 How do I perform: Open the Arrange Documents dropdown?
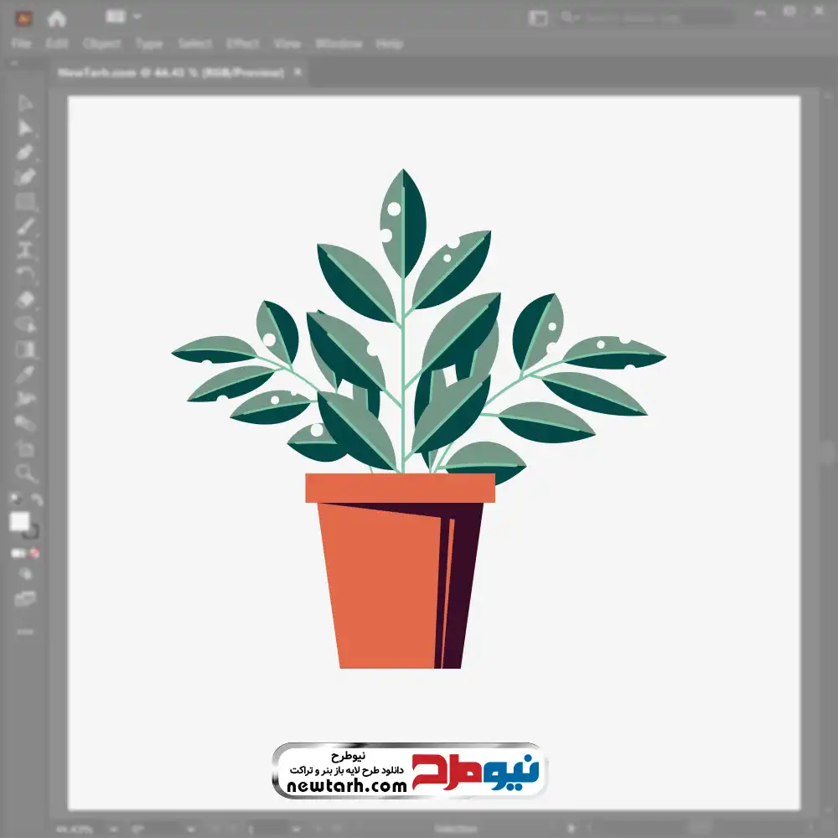tap(123, 17)
